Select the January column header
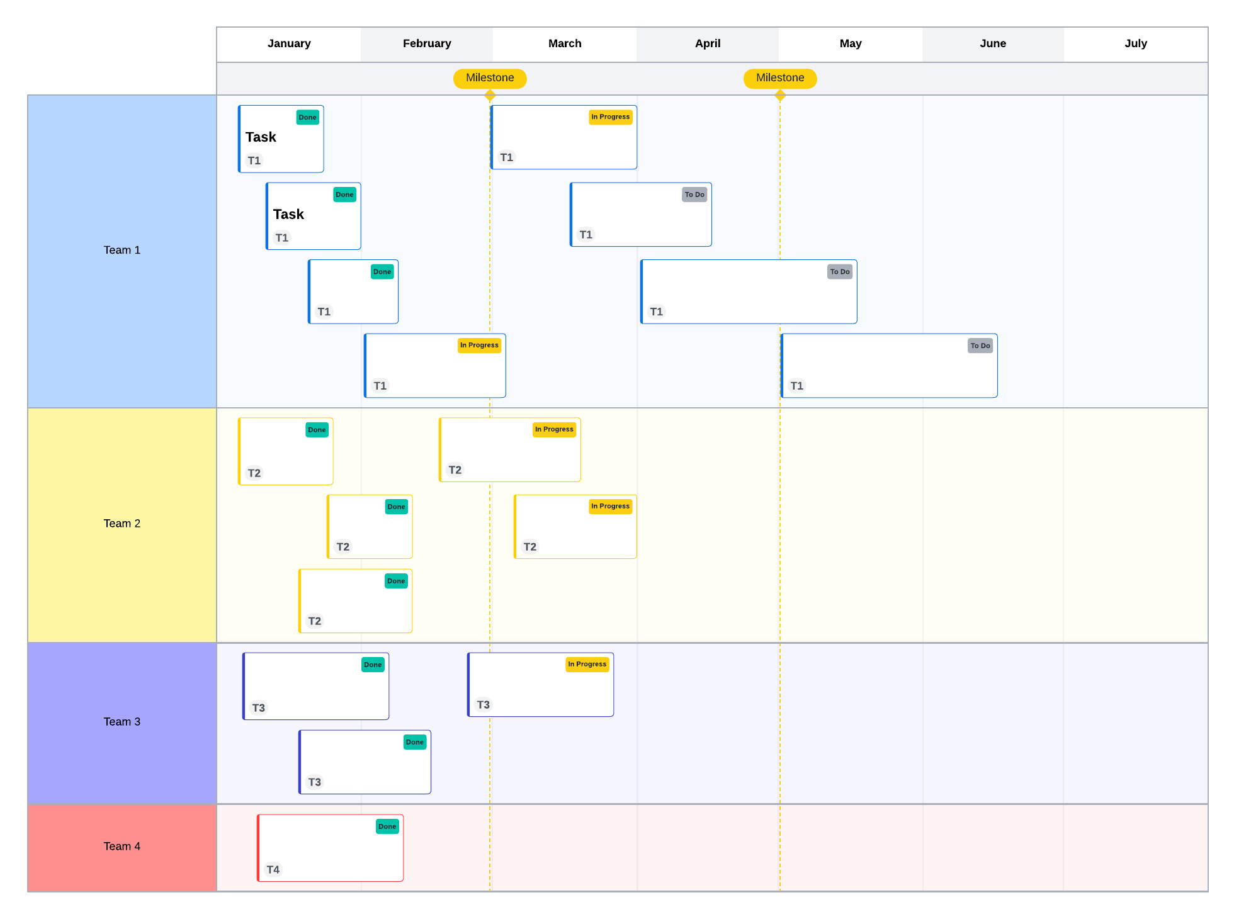This screenshot has width=1234, height=917. point(288,42)
